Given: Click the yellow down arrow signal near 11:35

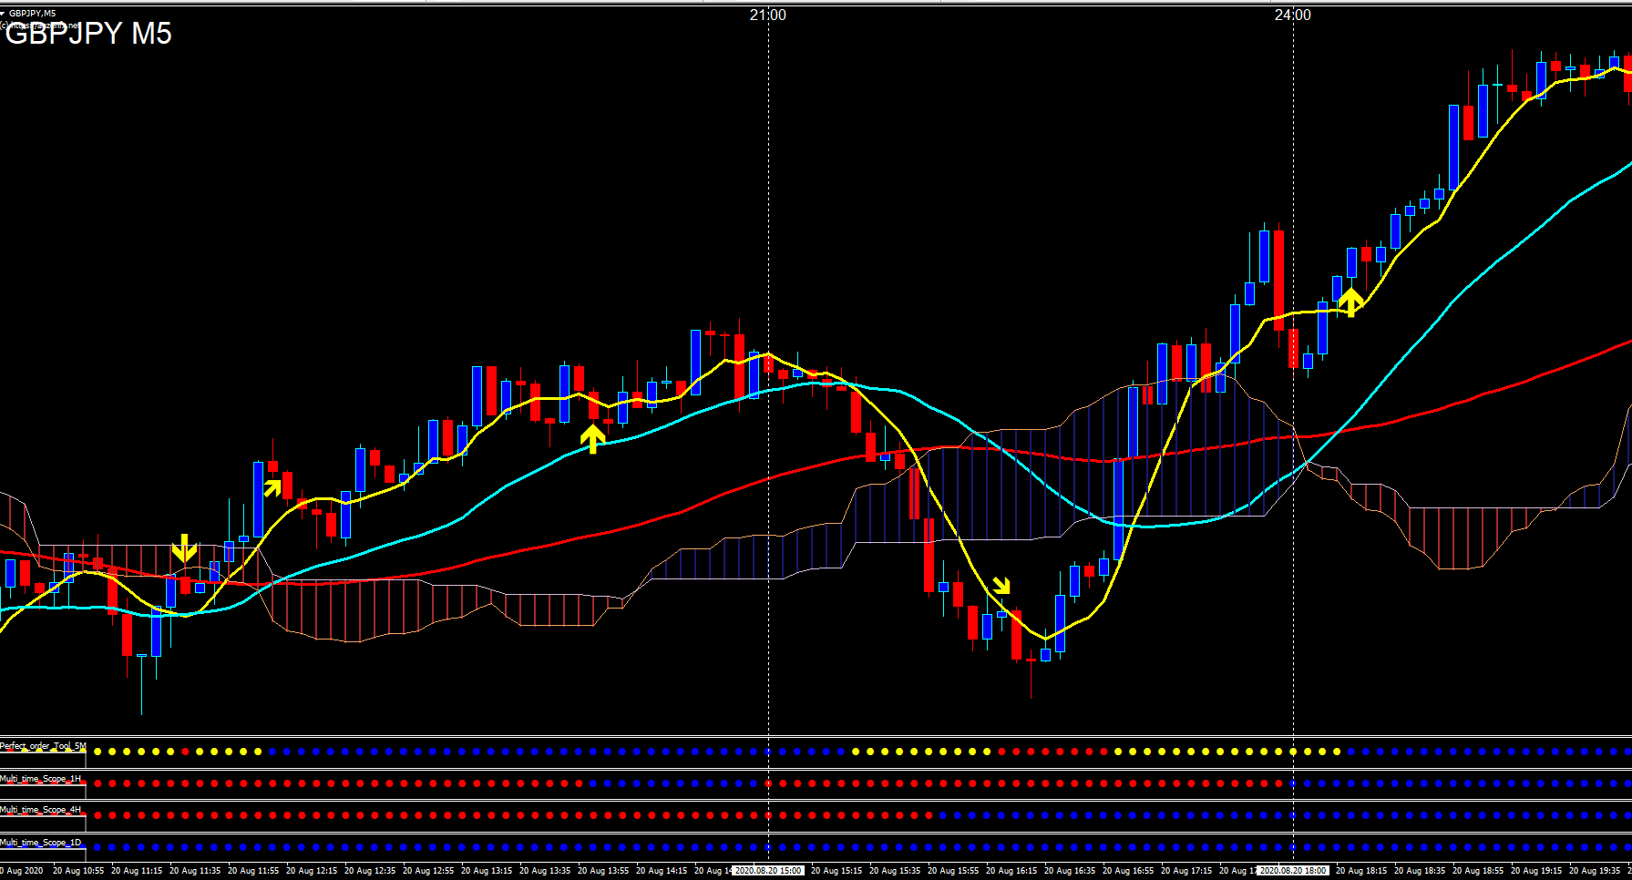Looking at the screenshot, I should [185, 548].
